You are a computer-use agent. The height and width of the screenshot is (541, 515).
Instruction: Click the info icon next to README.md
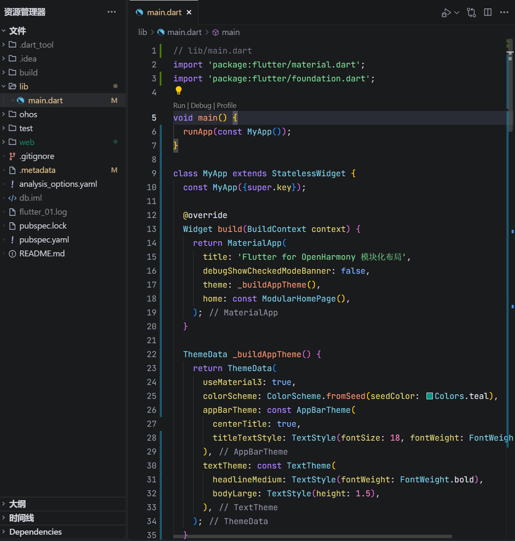12,253
